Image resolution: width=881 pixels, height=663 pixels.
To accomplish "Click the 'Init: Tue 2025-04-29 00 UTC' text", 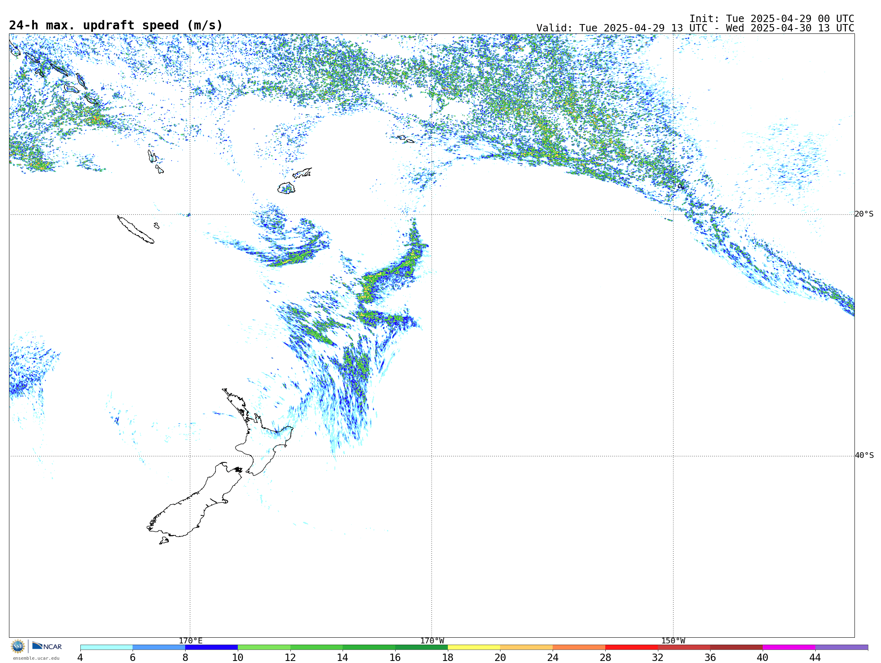I will pyautogui.click(x=772, y=19).
